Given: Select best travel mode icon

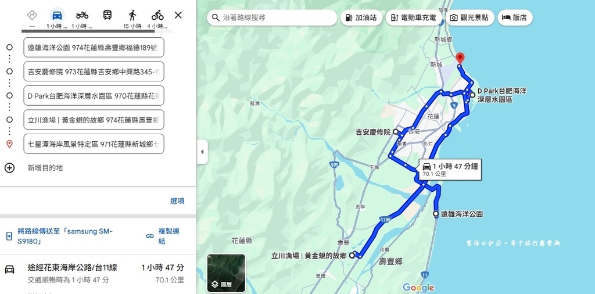Looking at the screenshot, I should click(x=32, y=16).
